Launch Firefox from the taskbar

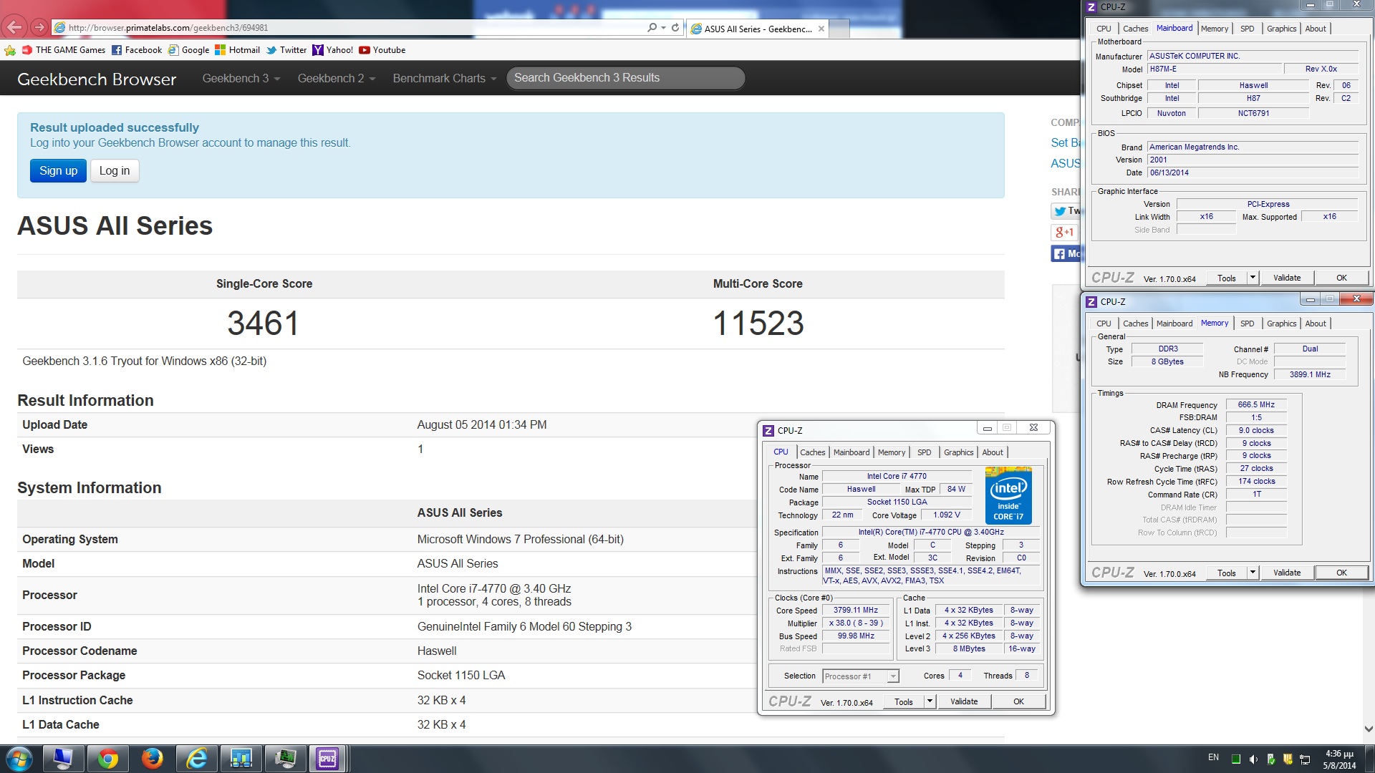[152, 759]
